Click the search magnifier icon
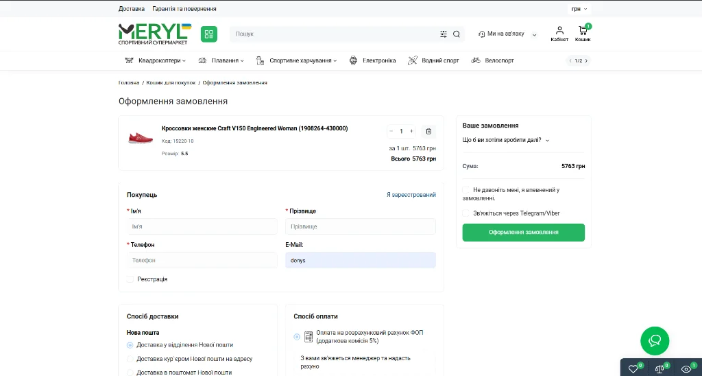Viewport: 702px width, 376px height. pyautogui.click(x=456, y=34)
